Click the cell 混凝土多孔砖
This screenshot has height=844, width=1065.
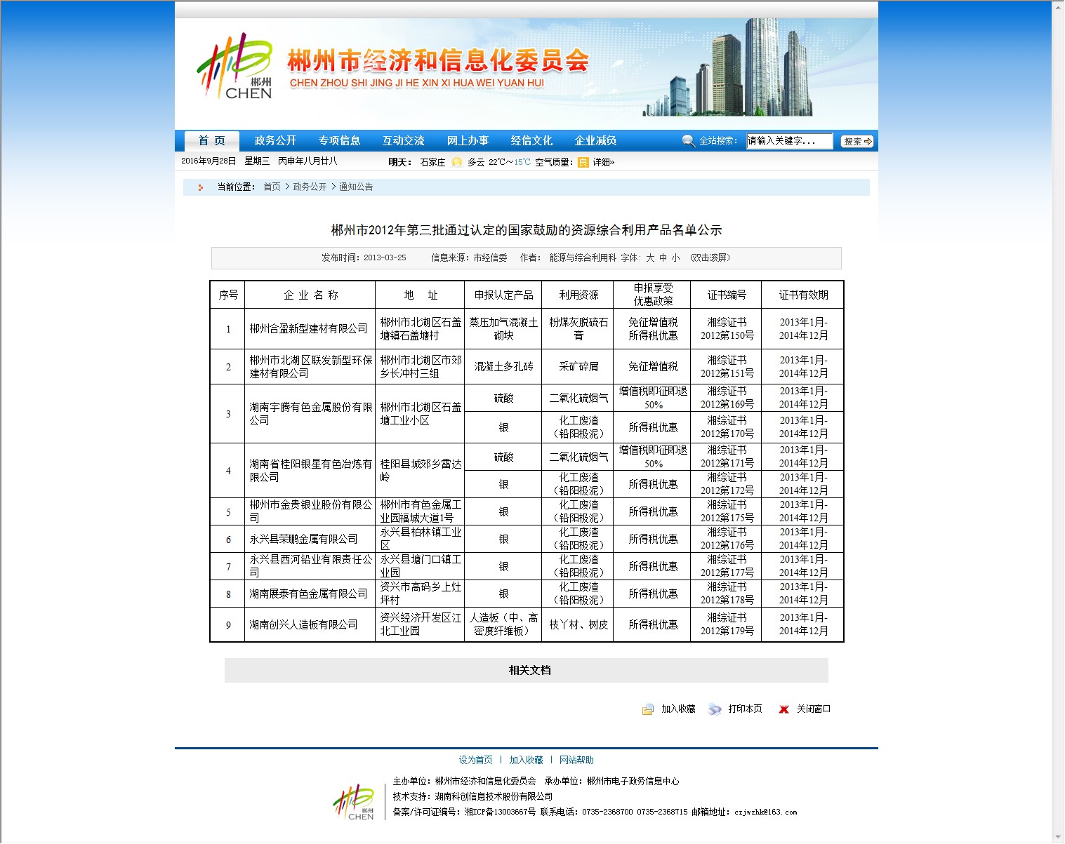[503, 367]
